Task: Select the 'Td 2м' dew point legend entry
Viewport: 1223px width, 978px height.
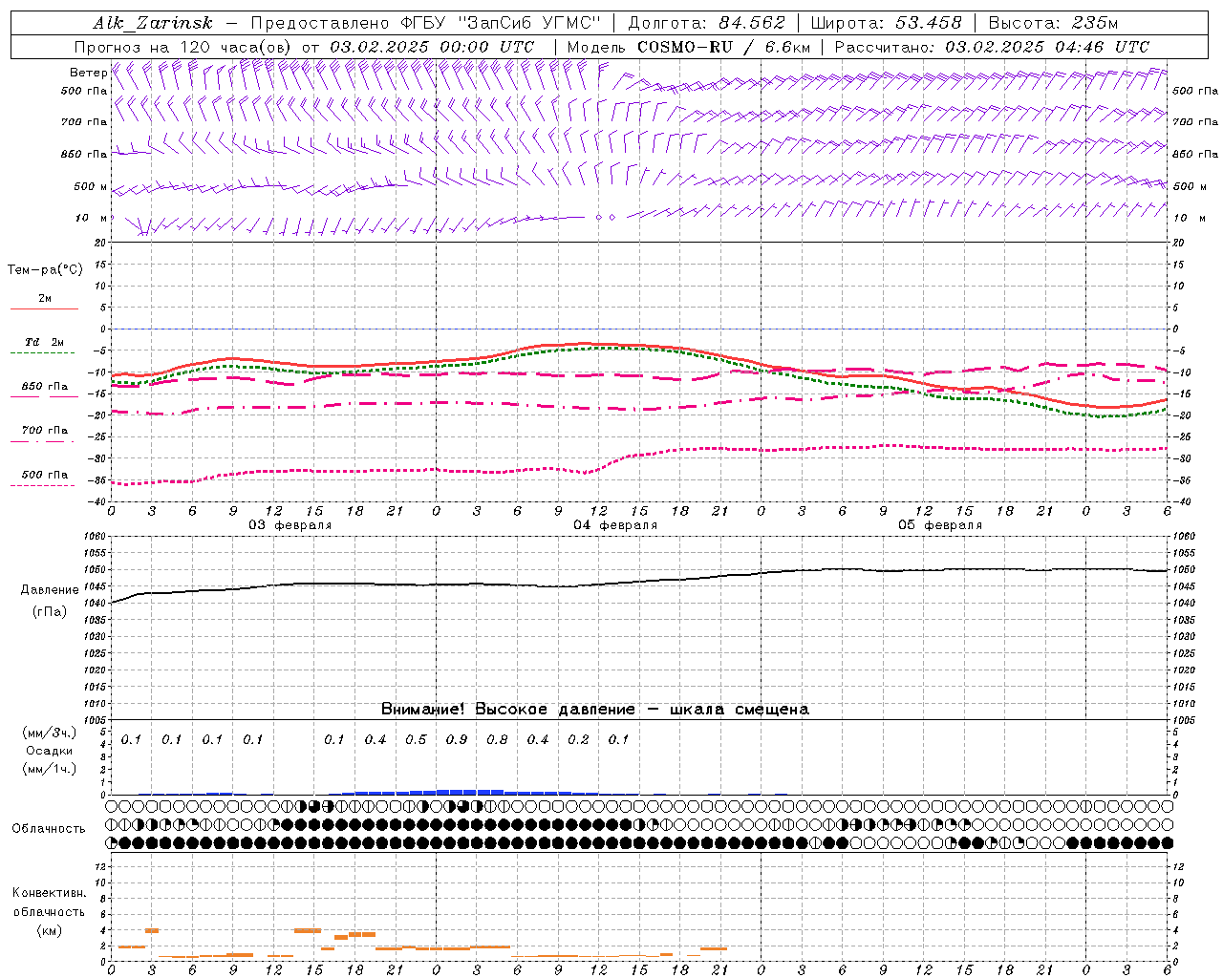Action: click(x=45, y=342)
